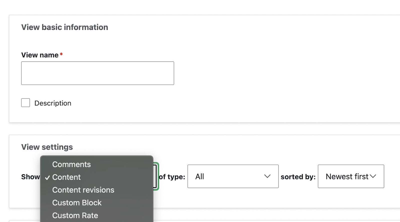
Task: Click the checkmark icon beside Content
Action: (47, 178)
